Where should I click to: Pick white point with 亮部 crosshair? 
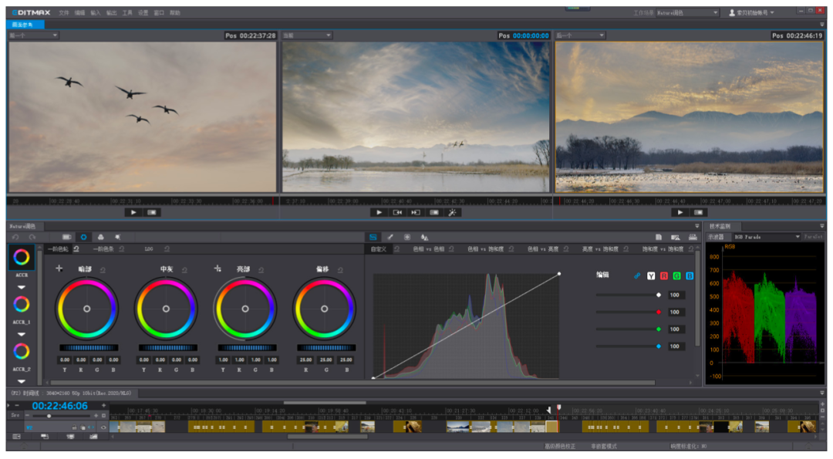(218, 268)
